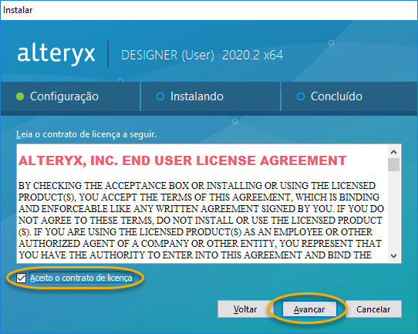Image resolution: width=418 pixels, height=334 pixels.
Task: Click the green Configuração status dot
Action: click(x=20, y=96)
